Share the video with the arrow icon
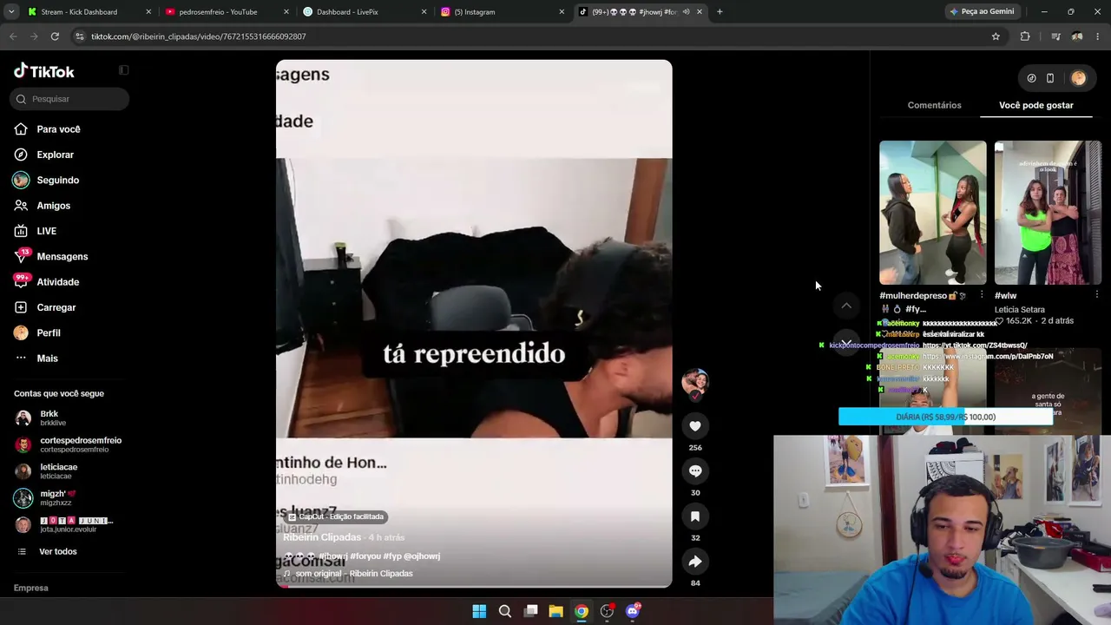The width and height of the screenshot is (1111, 625). (695, 562)
